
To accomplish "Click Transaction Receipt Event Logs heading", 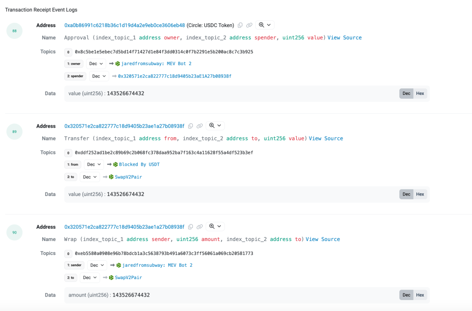I will (41, 10).
